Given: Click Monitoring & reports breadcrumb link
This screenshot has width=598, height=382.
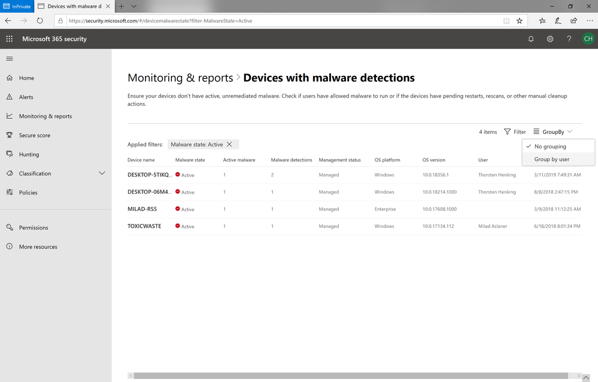Looking at the screenshot, I should pyautogui.click(x=180, y=78).
